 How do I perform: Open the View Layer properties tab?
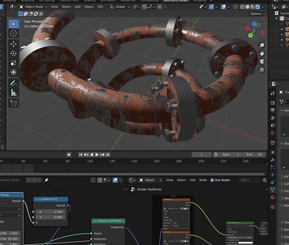click(x=272, y=118)
